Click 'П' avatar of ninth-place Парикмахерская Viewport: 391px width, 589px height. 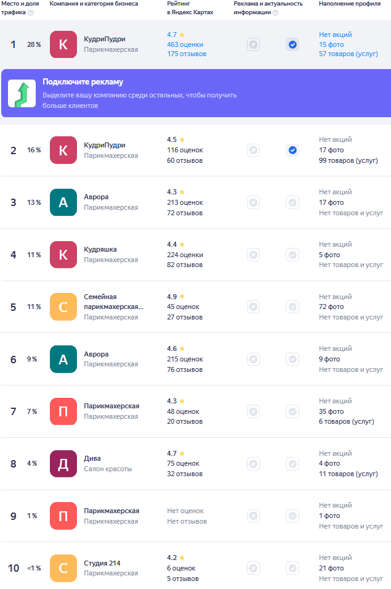tap(63, 516)
